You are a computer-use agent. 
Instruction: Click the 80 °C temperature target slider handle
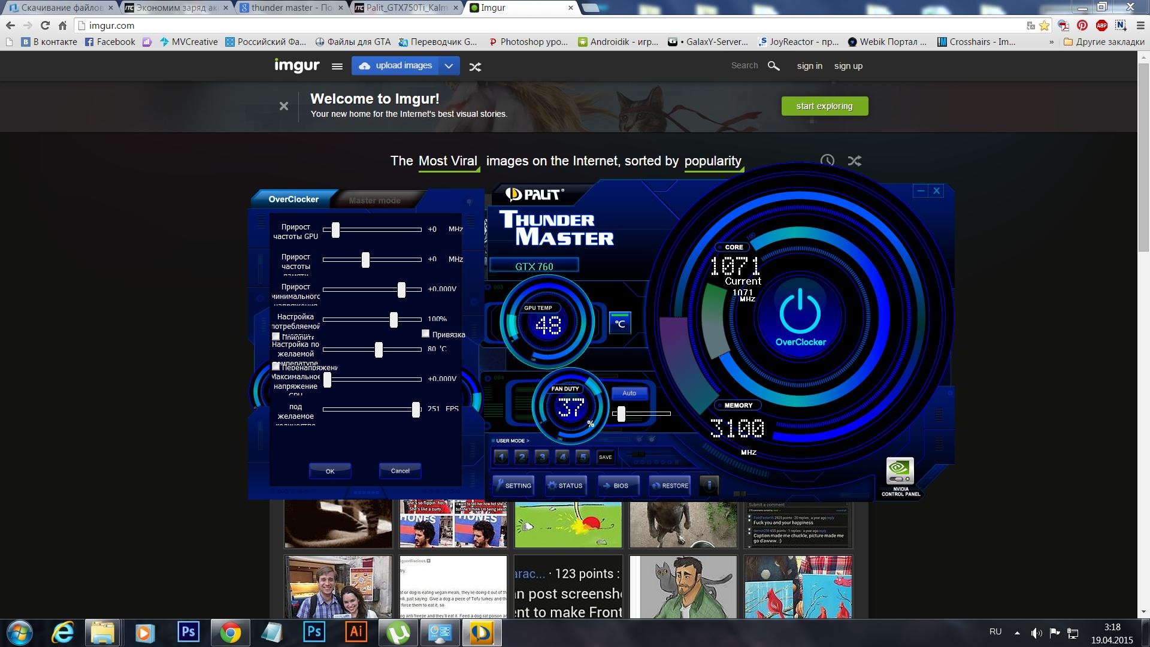tap(379, 349)
